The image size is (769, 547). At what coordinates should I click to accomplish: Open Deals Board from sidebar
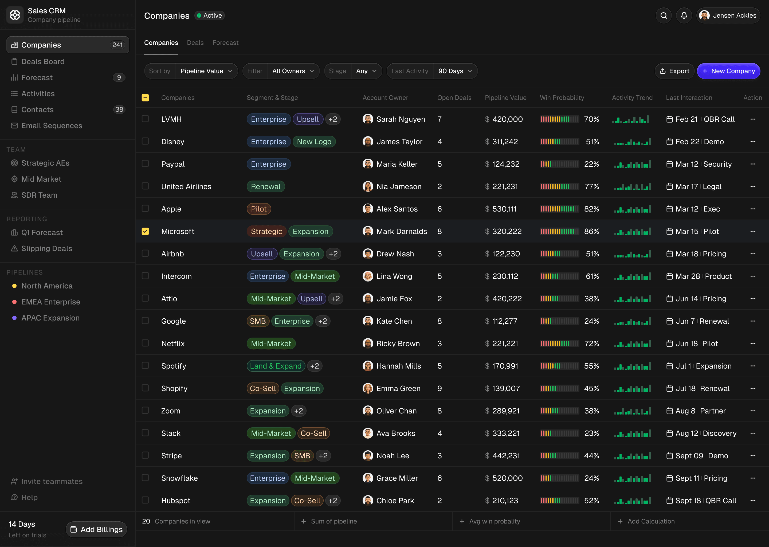coord(43,61)
